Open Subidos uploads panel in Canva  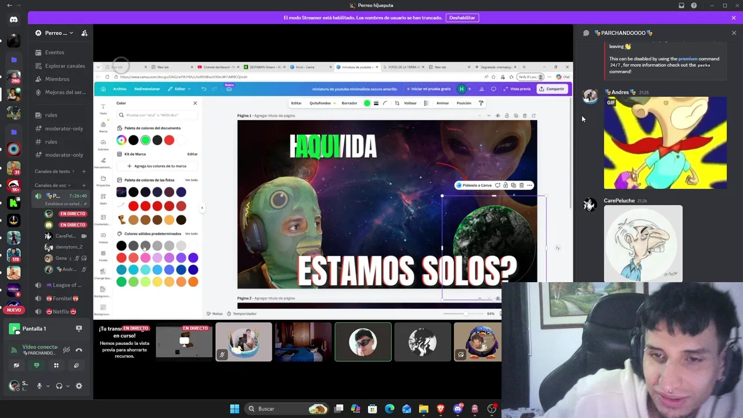pos(103,145)
